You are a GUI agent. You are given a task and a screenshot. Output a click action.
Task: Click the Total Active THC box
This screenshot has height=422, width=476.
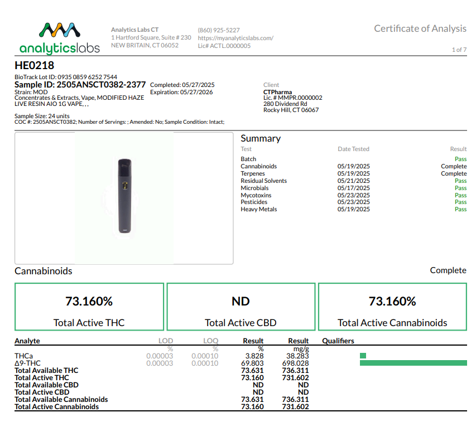click(89, 307)
